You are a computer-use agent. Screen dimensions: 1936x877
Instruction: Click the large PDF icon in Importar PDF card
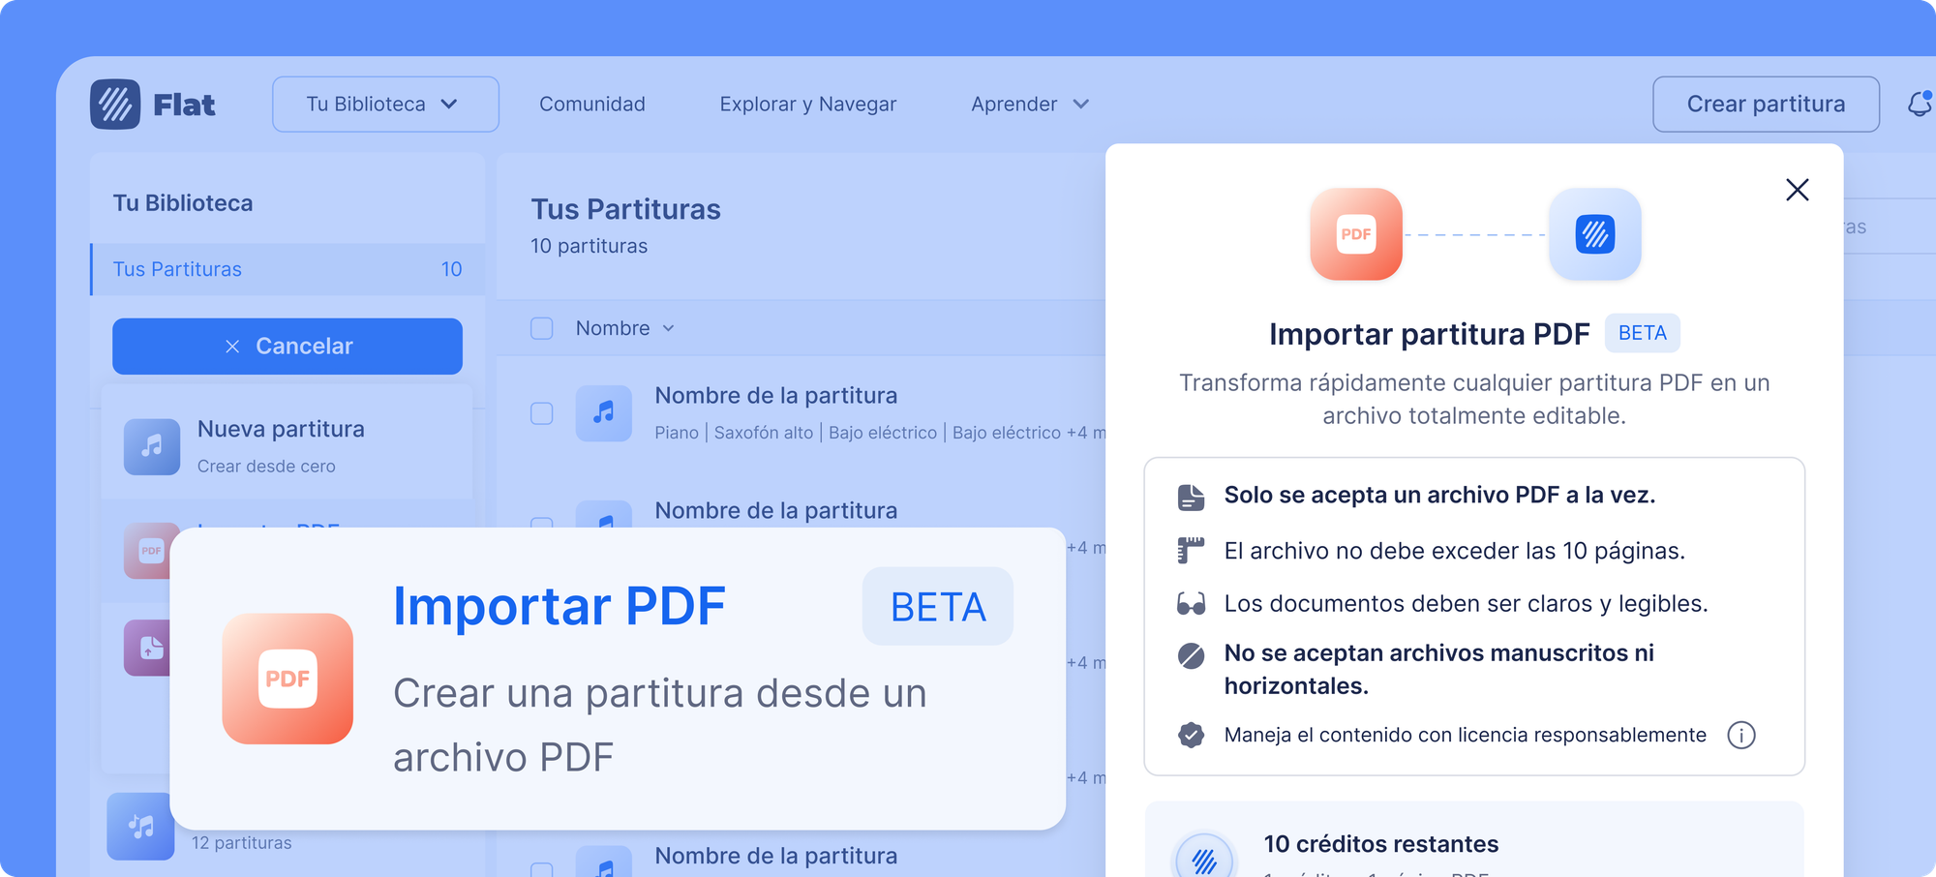[287, 679]
